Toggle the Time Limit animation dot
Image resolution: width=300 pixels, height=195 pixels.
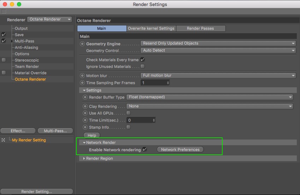click(85, 120)
